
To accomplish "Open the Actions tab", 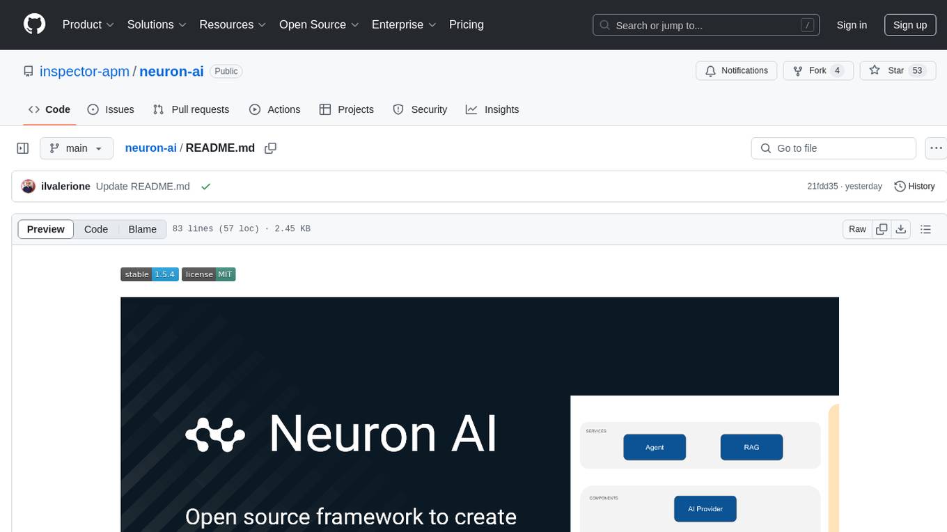I will [x=275, y=109].
